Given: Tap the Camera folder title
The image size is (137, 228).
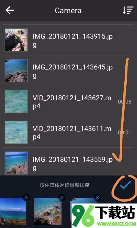Looking at the screenshot, I should point(68,10).
